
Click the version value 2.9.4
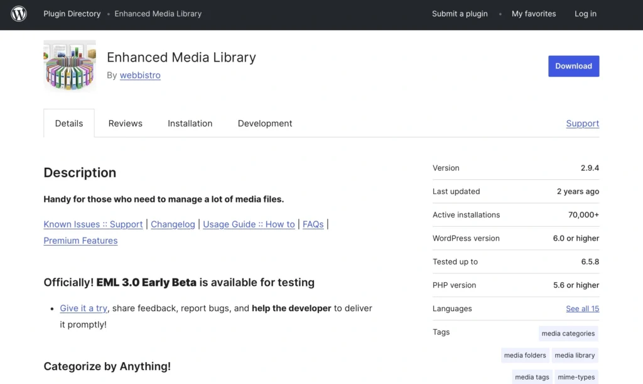click(x=590, y=168)
